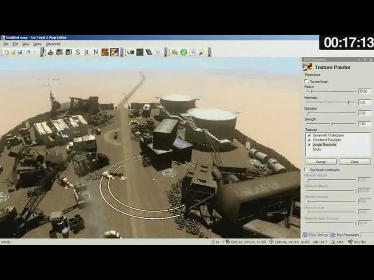This screenshot has height=280, width=374.
Task: Click the Radius slider track
Action: click(331, 91)
